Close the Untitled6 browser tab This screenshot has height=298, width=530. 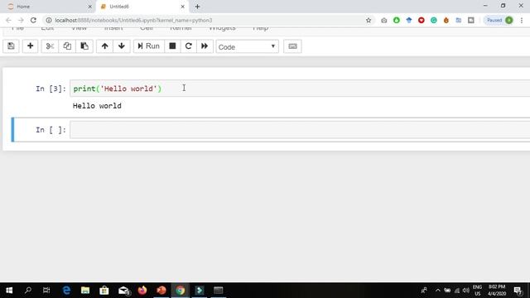[x=182, y=7]
